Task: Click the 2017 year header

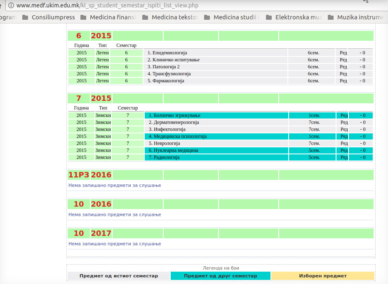Action: [101, 233]
